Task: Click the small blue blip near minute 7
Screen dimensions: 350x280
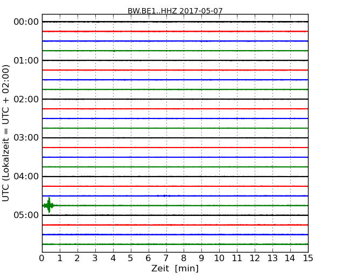Action: coord(165,196)
